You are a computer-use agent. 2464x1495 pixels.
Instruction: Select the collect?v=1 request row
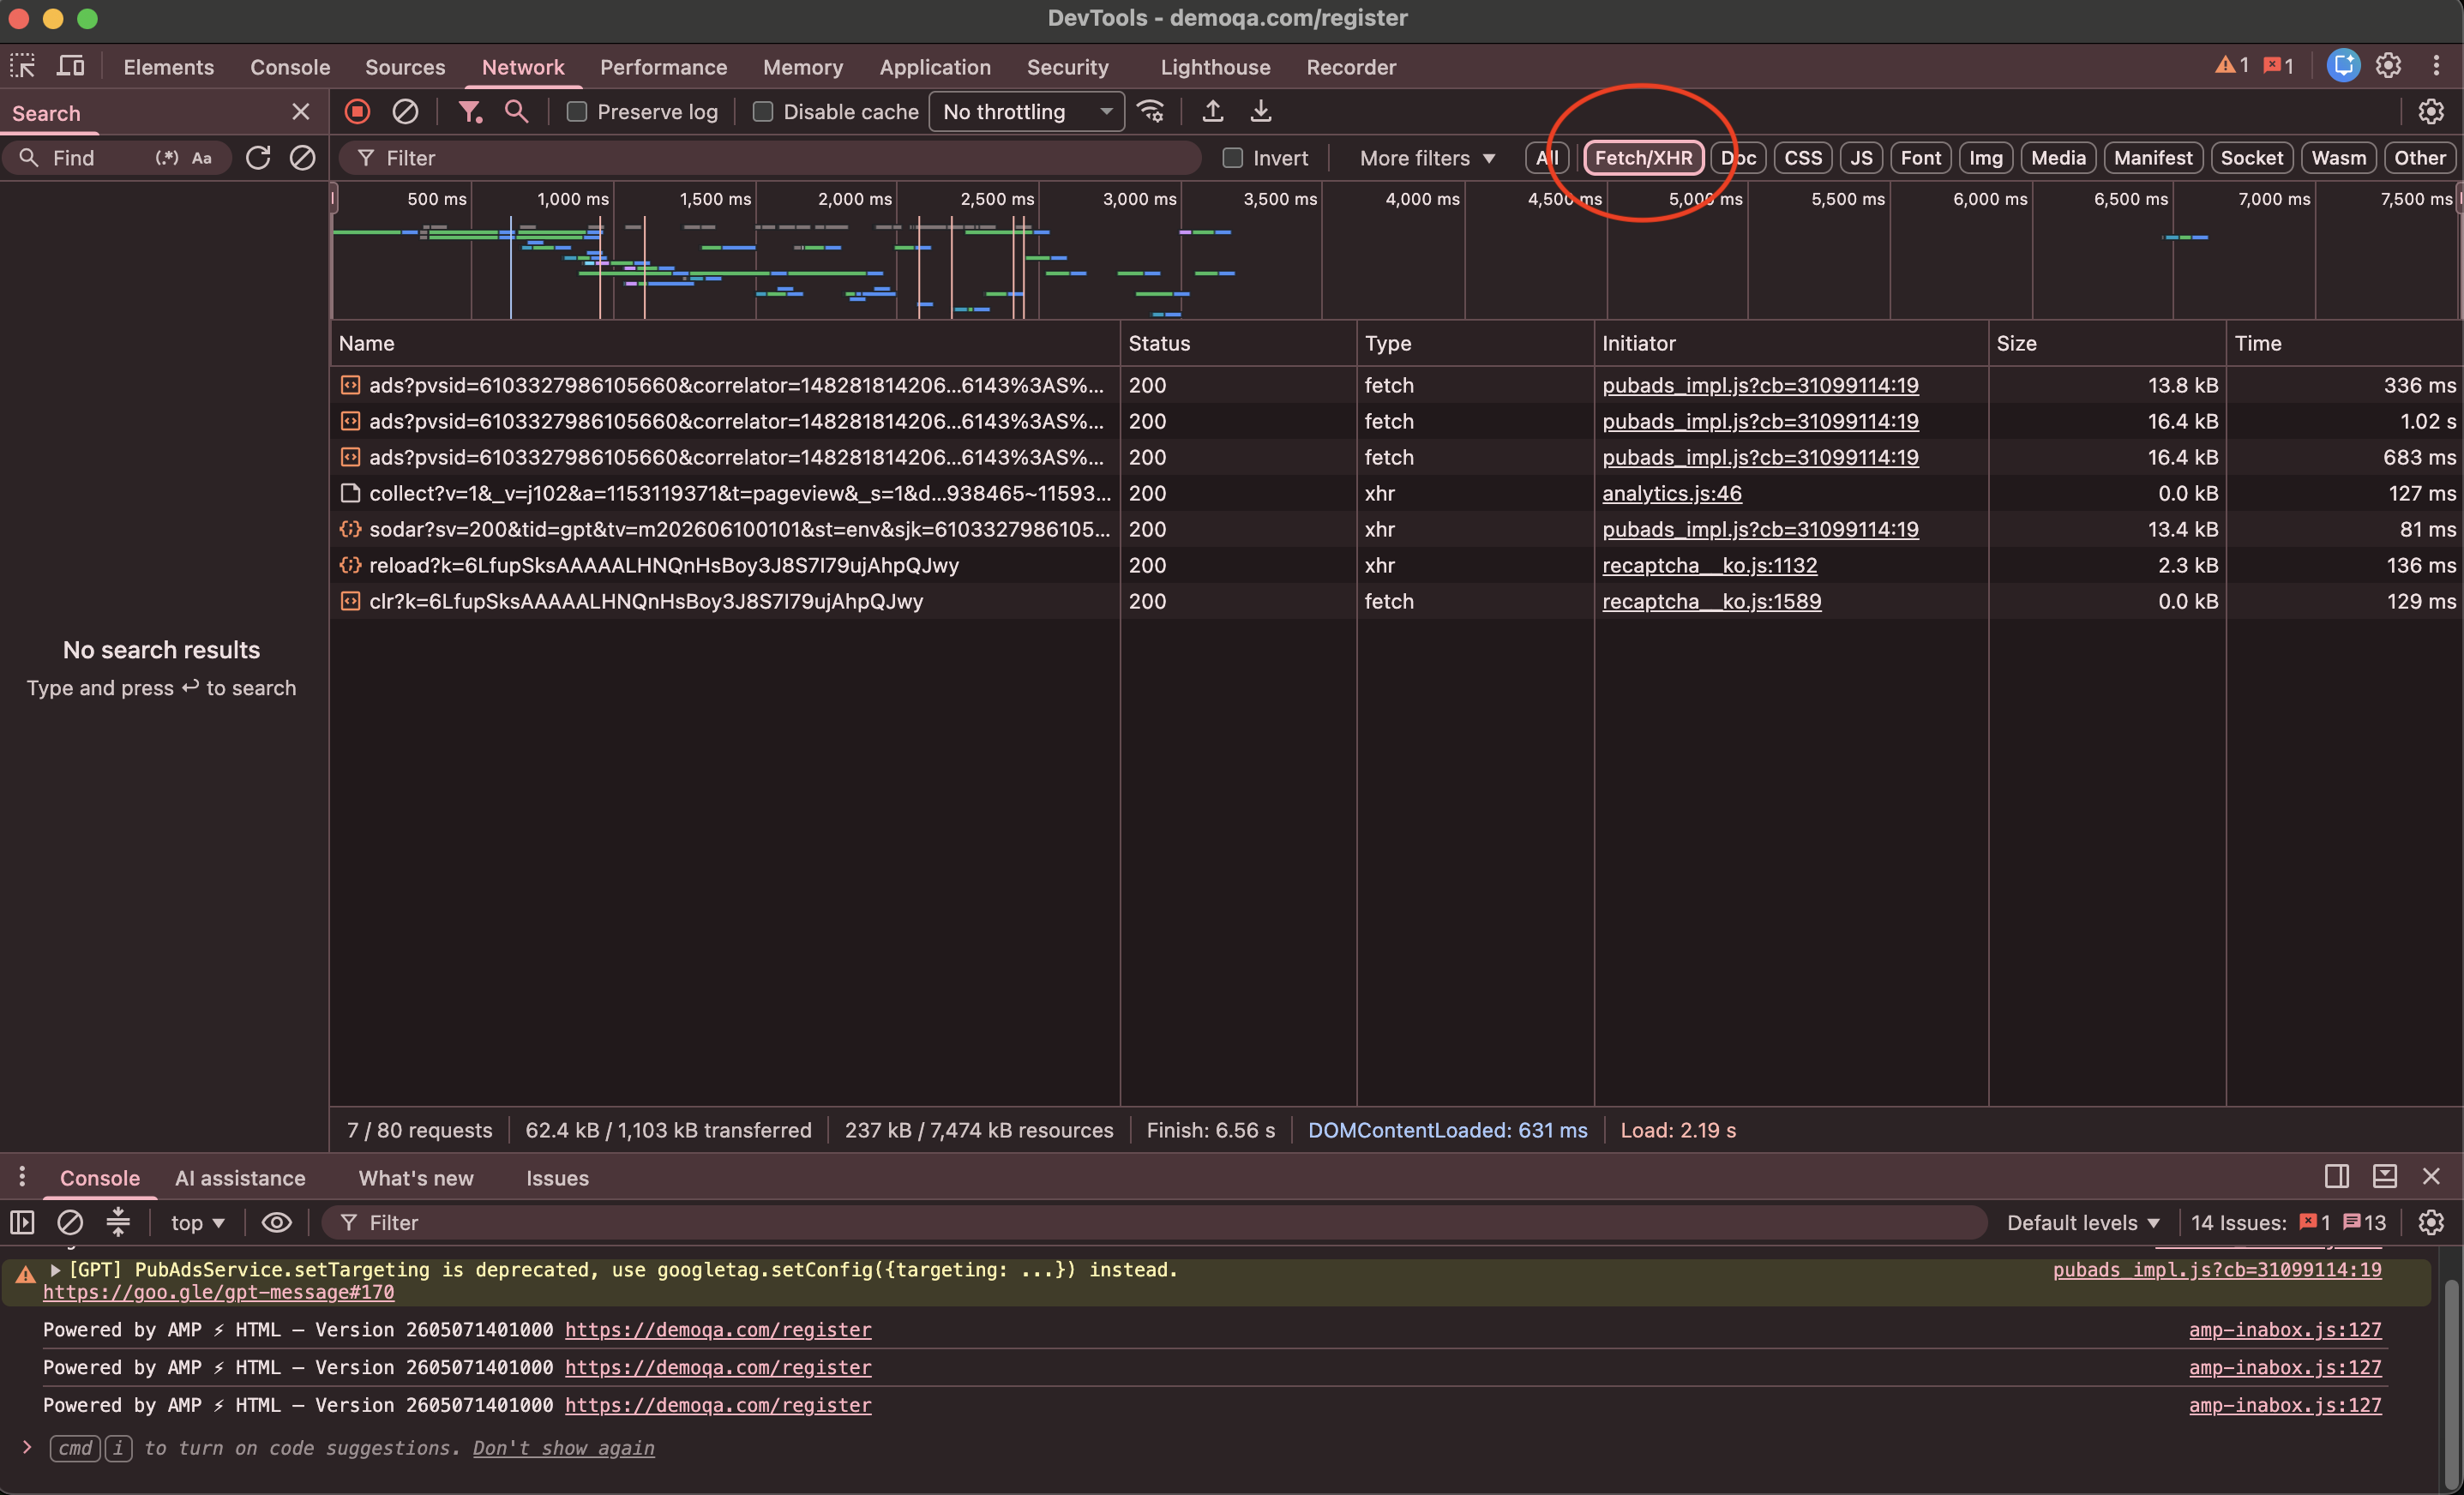pyautogui.click(x=1396, y=493)
